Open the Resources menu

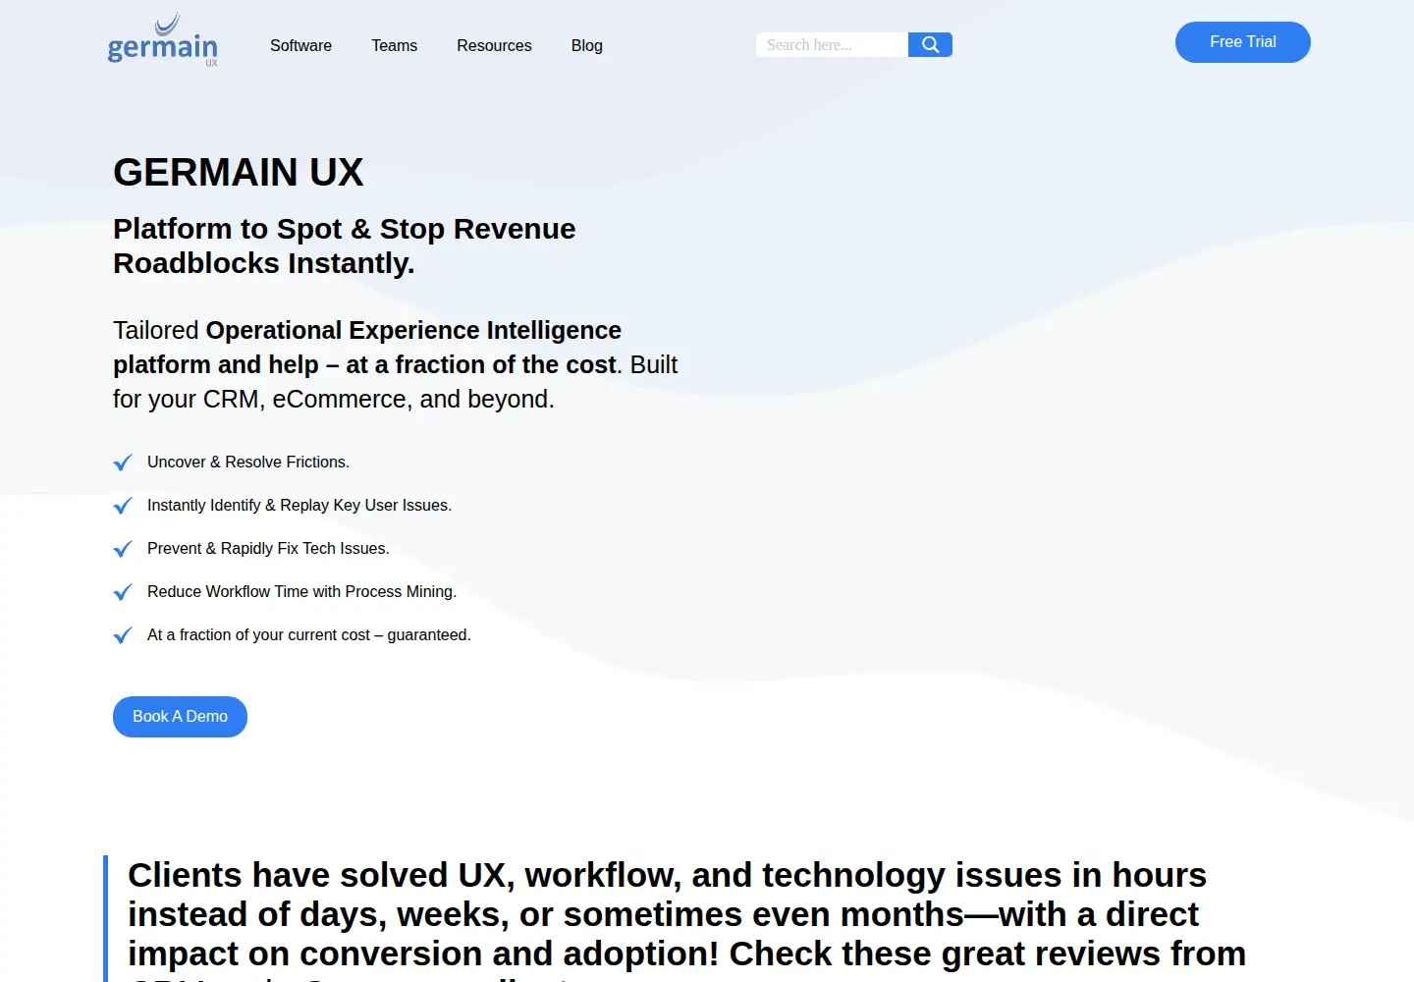[x=494, y=46]
